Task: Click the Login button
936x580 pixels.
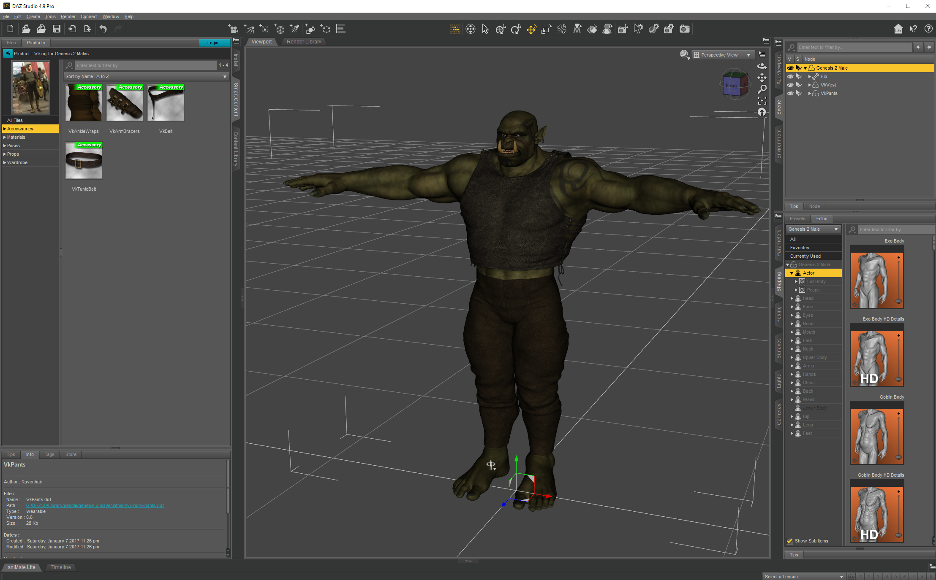Action: 214,43
